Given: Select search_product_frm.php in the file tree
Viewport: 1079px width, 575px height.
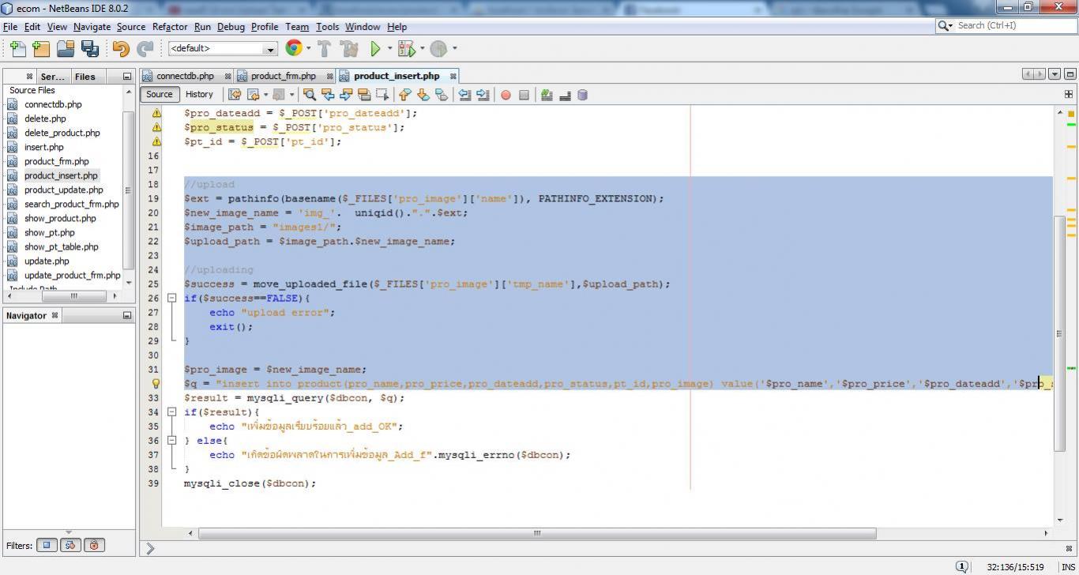Looking at the screenshot, I should tap(71, 205).
